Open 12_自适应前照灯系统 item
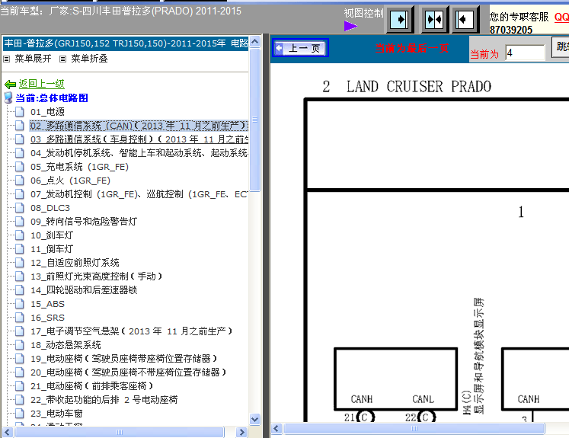The width and height of the screenshot is (569, 438). tap(75, 263)
